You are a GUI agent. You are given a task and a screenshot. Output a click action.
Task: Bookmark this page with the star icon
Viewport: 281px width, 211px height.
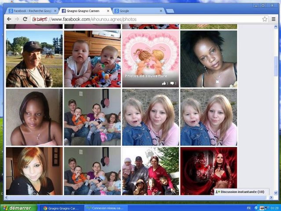pos(265,19)
